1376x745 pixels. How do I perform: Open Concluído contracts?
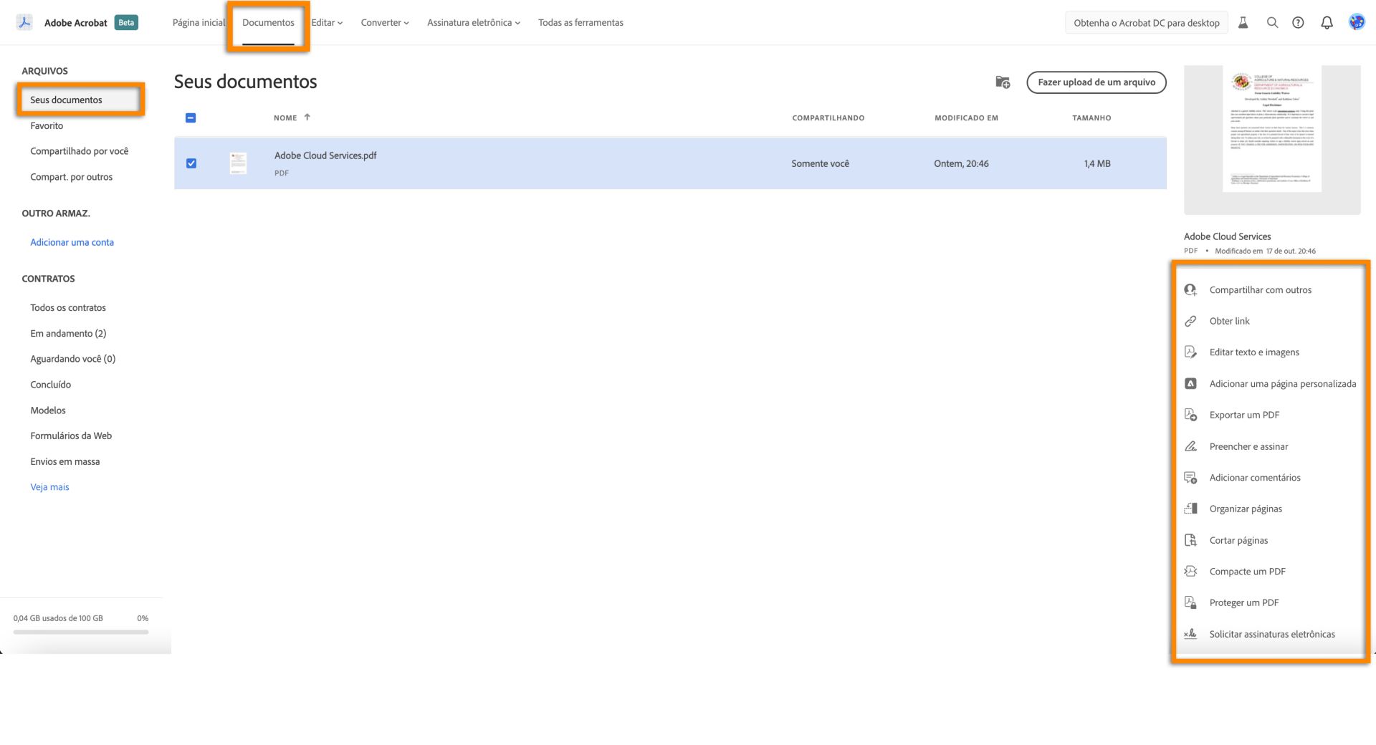[x=50, y=385]
